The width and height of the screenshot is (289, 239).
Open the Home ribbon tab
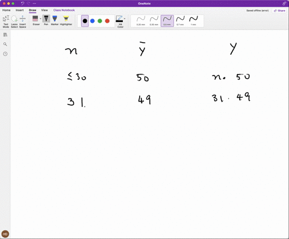click(x=6, y=10)
